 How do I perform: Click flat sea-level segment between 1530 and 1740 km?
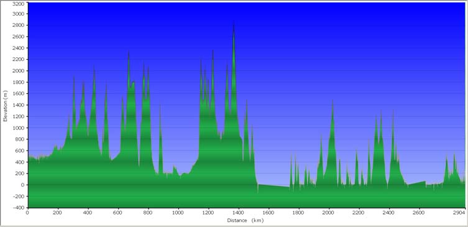tap(273, 186)
